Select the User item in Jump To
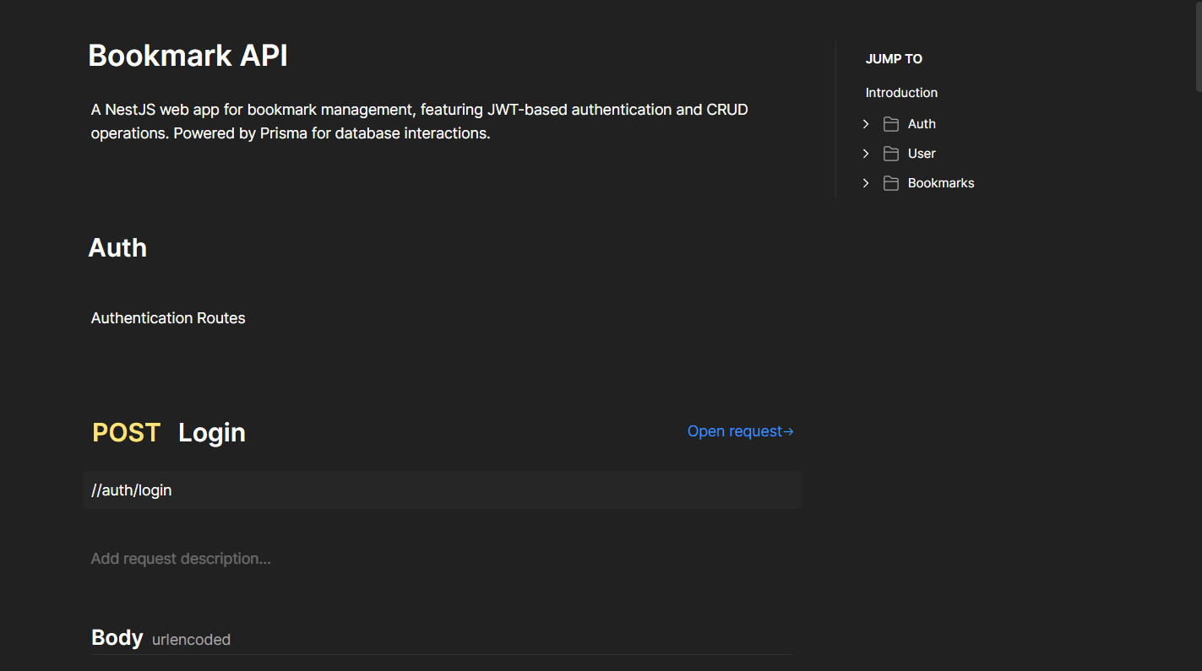The height and width of the screenshot is (671, 1202). (922, 154)
